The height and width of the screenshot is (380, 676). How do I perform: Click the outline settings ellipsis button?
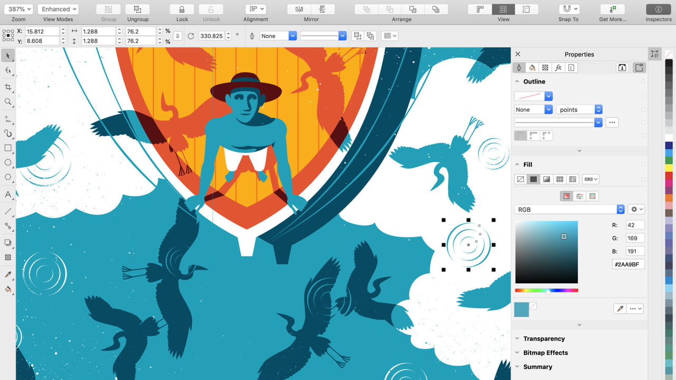(x=612, y=122)
